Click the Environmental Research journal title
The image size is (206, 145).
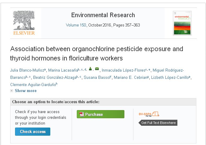coord(103,15)
